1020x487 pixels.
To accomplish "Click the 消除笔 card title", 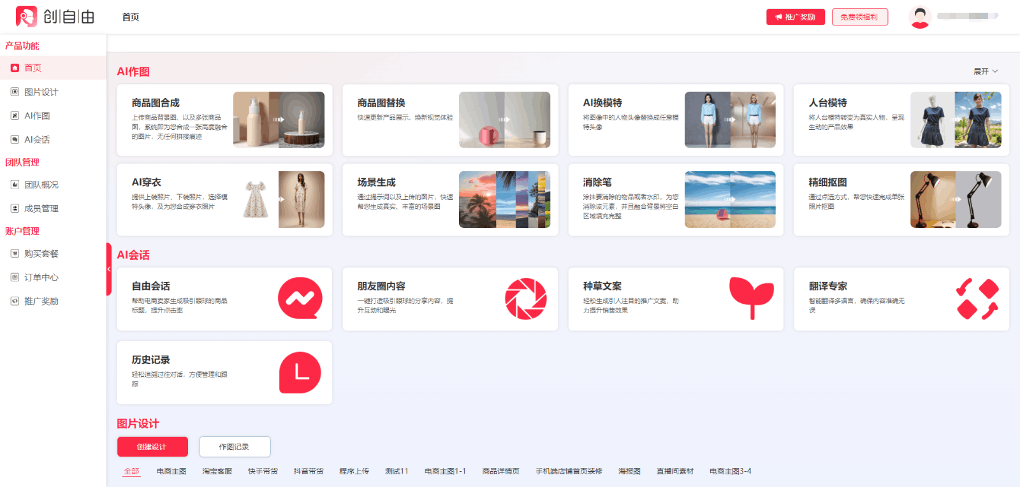I will click(x=597, y=182).
